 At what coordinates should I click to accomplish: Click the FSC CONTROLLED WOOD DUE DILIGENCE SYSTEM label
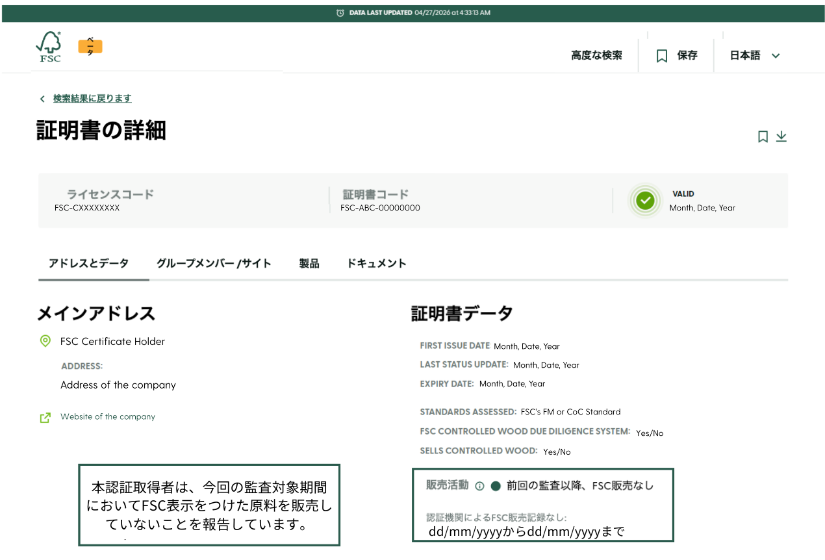tap(526, 431)
